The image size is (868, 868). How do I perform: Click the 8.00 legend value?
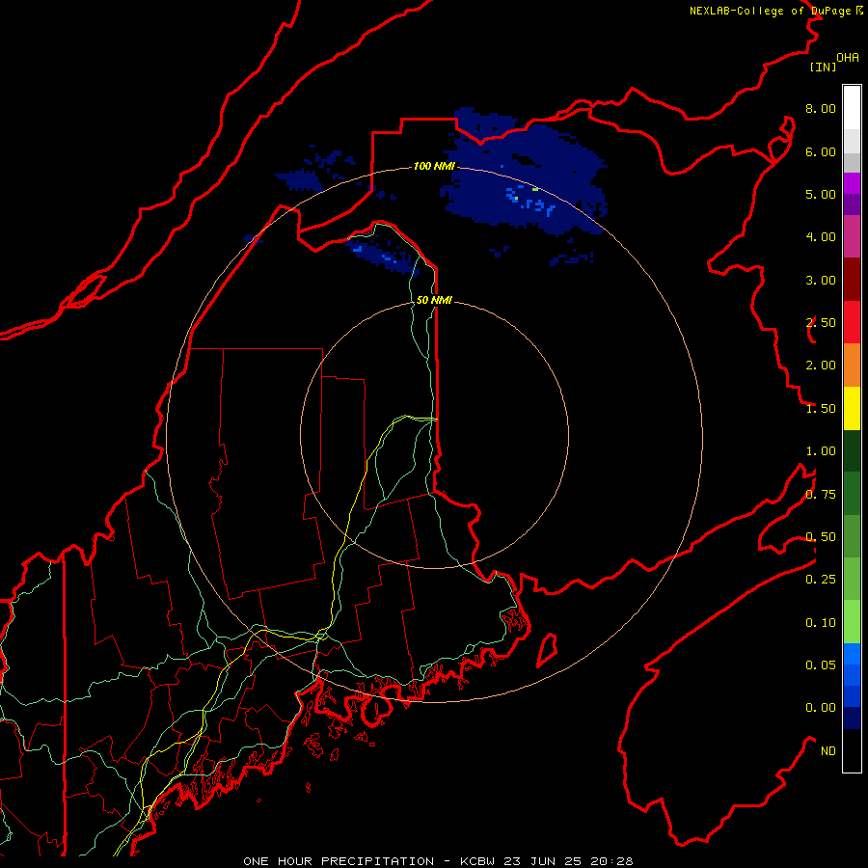click(x=821, y=108)
